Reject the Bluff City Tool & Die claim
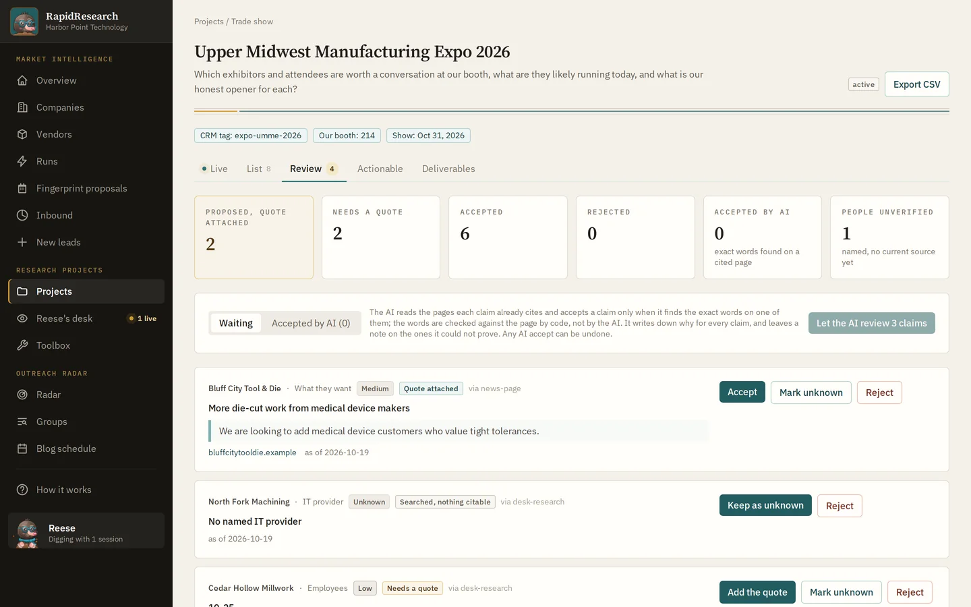 pyautogui.click(x=879, y=393)
